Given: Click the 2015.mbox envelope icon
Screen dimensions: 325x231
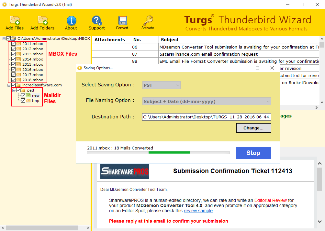Looking at the screenshot, I should pyautogui.click(x=18, y=64).
